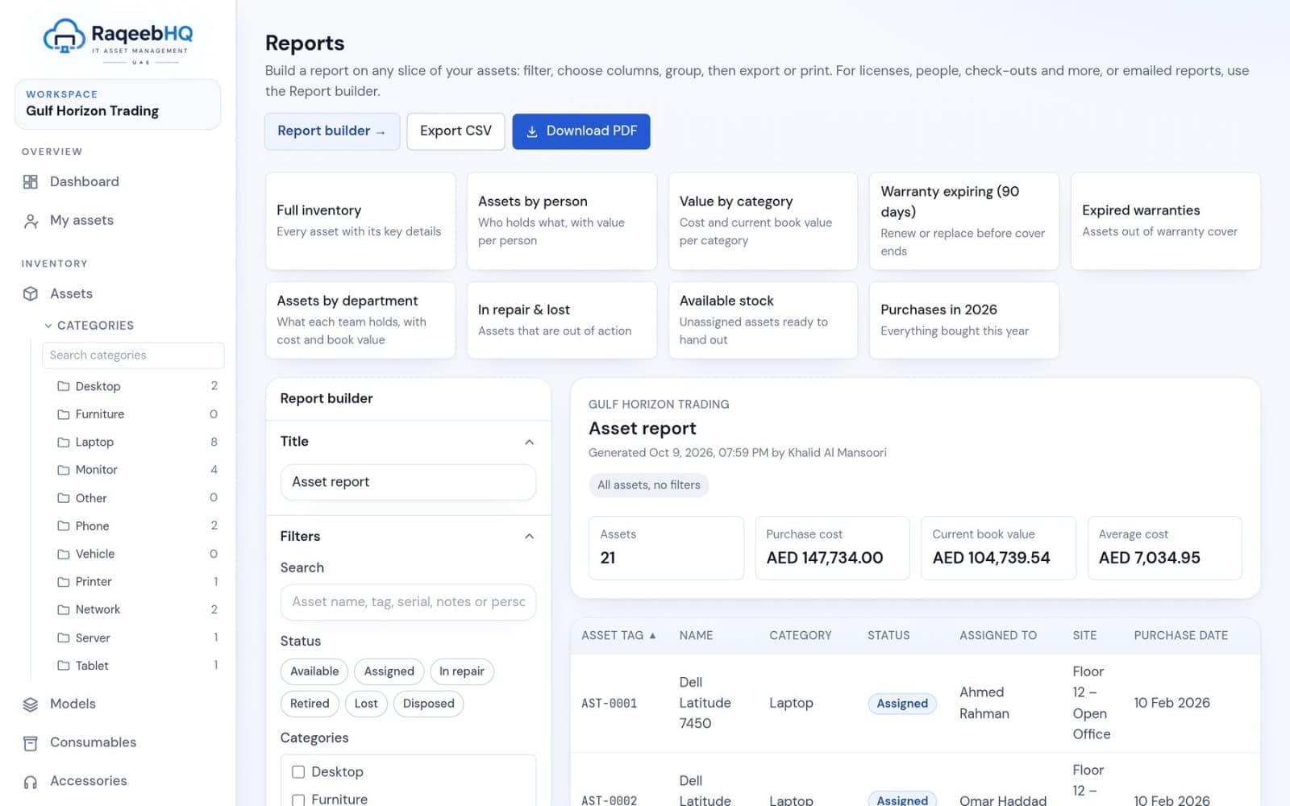Image resolution: width=1290 pixels, height=806 pixels.
Task: Toggle the Lost status filter chip
Action: (x=366, y=704)
